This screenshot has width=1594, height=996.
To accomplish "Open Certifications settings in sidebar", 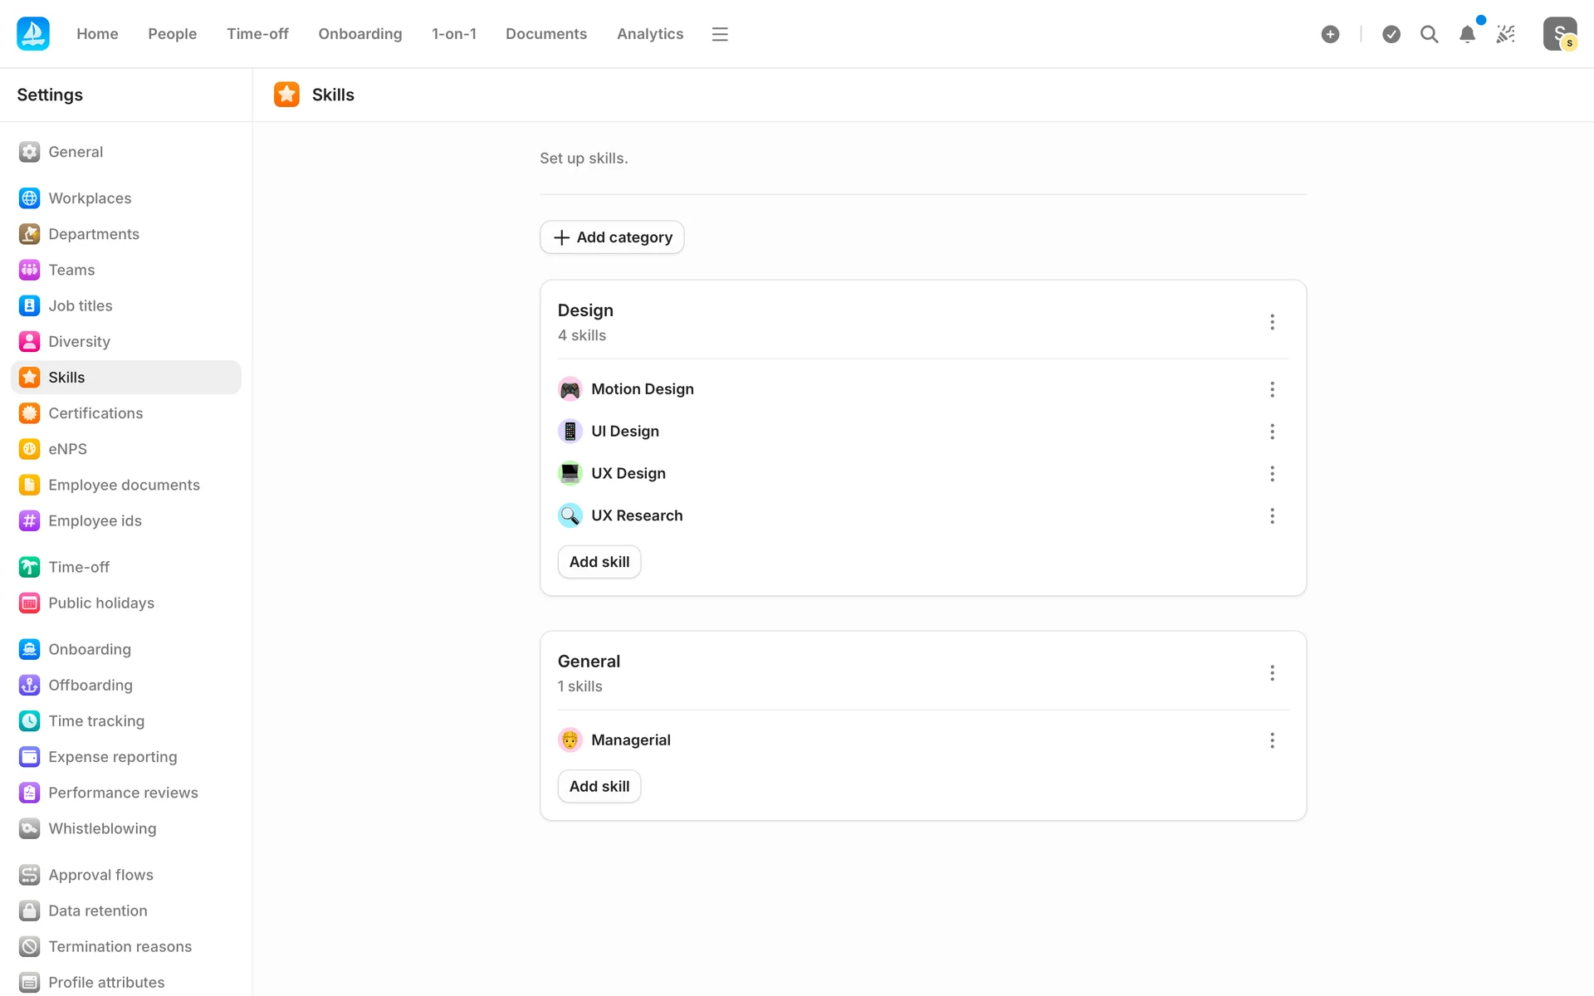I will coord(95,413).
